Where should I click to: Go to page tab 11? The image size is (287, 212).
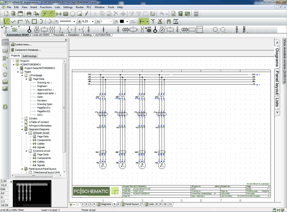point(170,204)
